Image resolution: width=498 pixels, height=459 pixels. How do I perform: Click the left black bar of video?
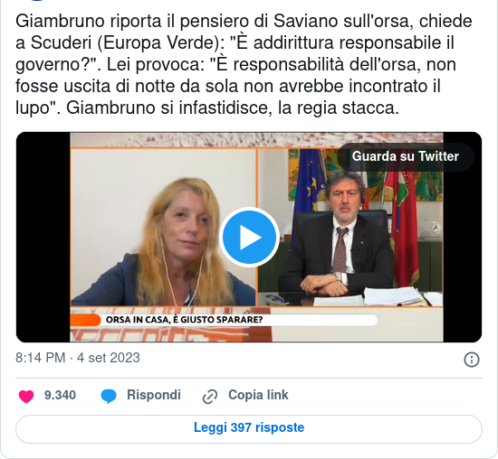[43, 237]
